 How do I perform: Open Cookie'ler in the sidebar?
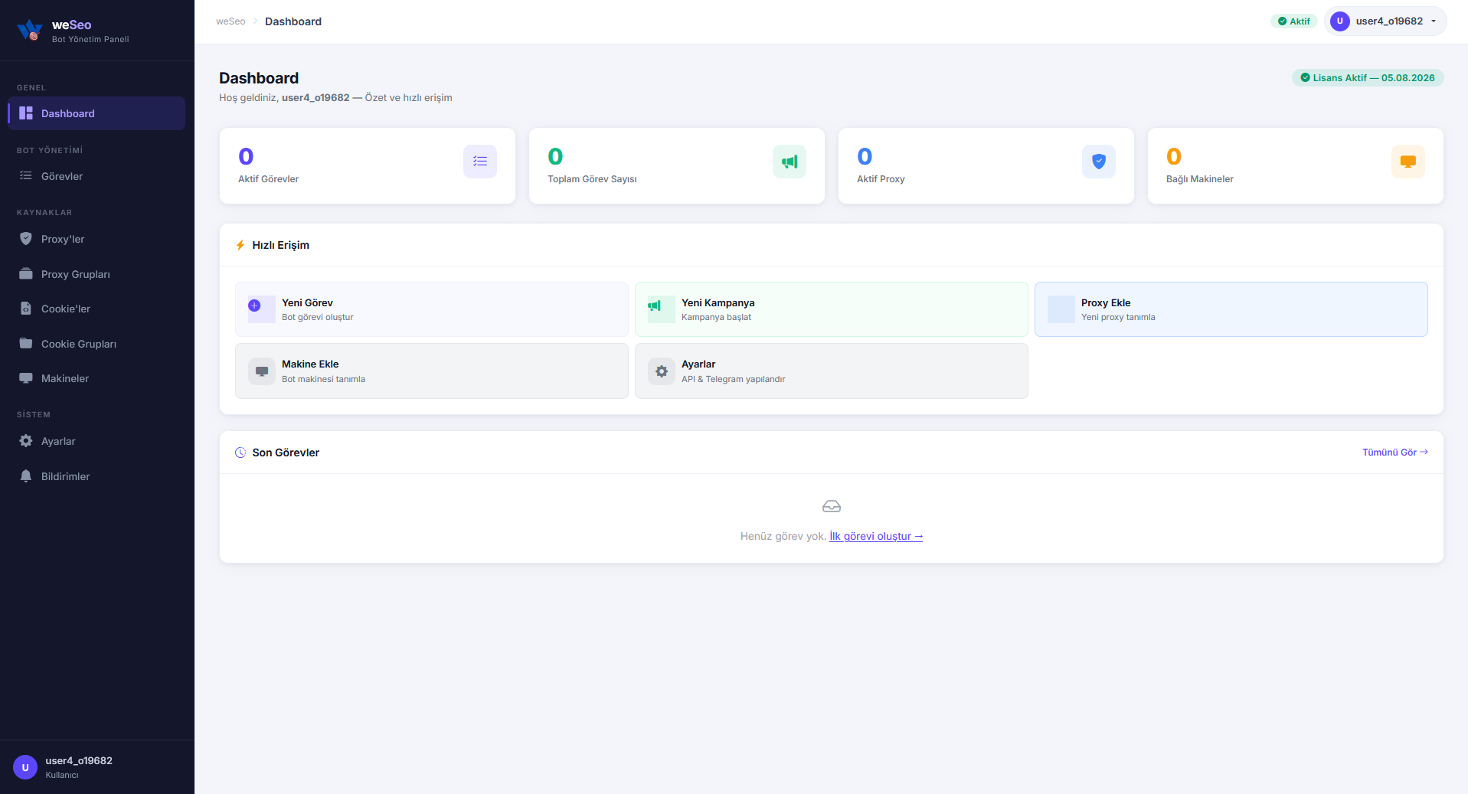tap(96, 309)
